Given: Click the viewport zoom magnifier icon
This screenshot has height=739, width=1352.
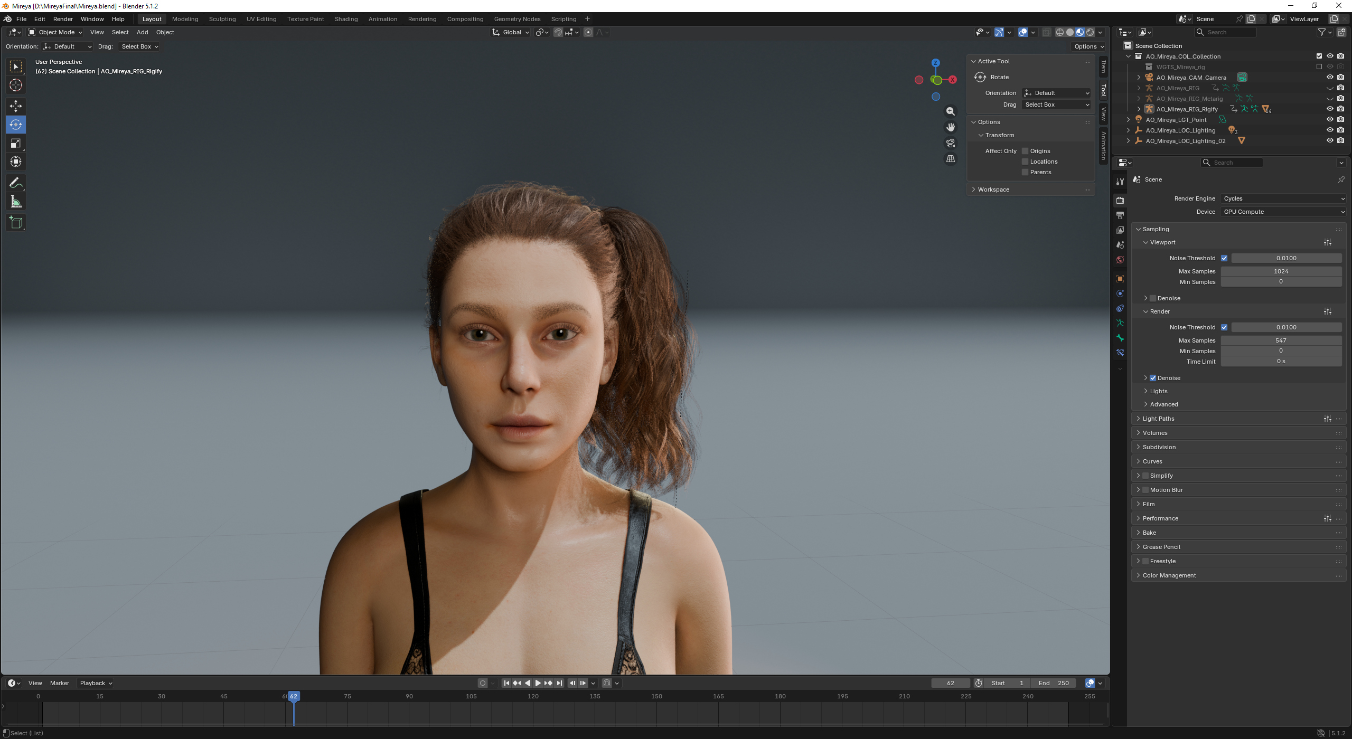Looking at the screenshot, I should click(951, 111).
